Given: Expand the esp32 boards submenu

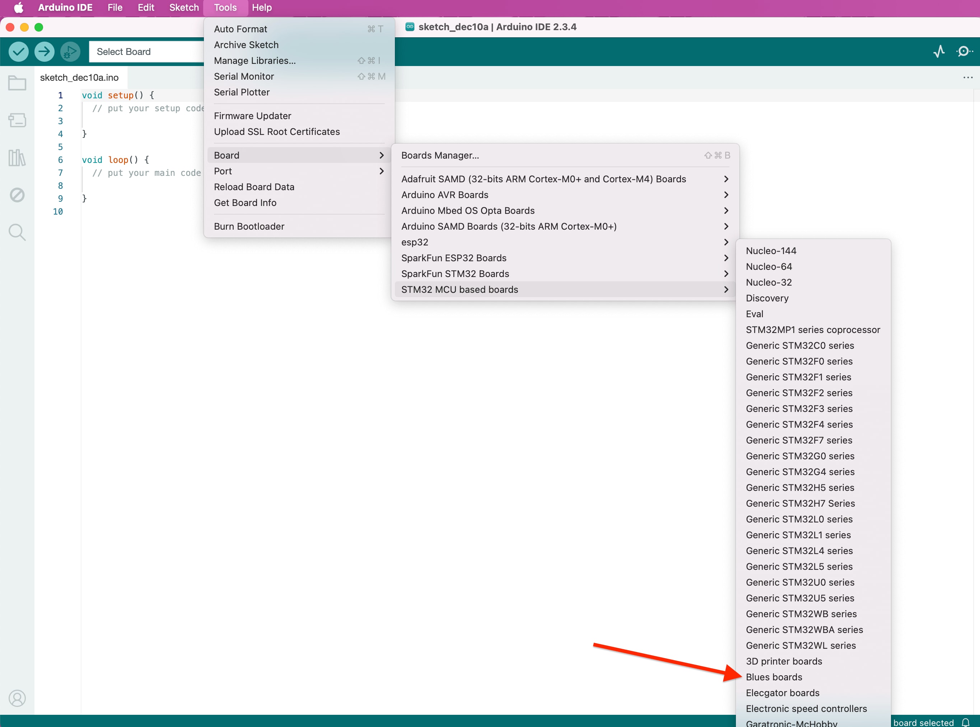Looking at the screenshot, I should (x=565, y=243).
